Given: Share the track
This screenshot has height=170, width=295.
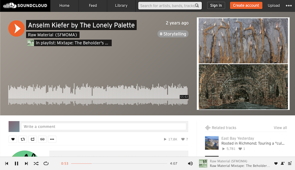Looking at the screenshot, I should point(32,139).
